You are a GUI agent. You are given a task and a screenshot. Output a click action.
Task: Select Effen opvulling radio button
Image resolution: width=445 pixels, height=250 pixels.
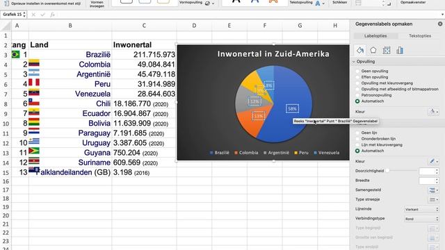click(357, 77)
